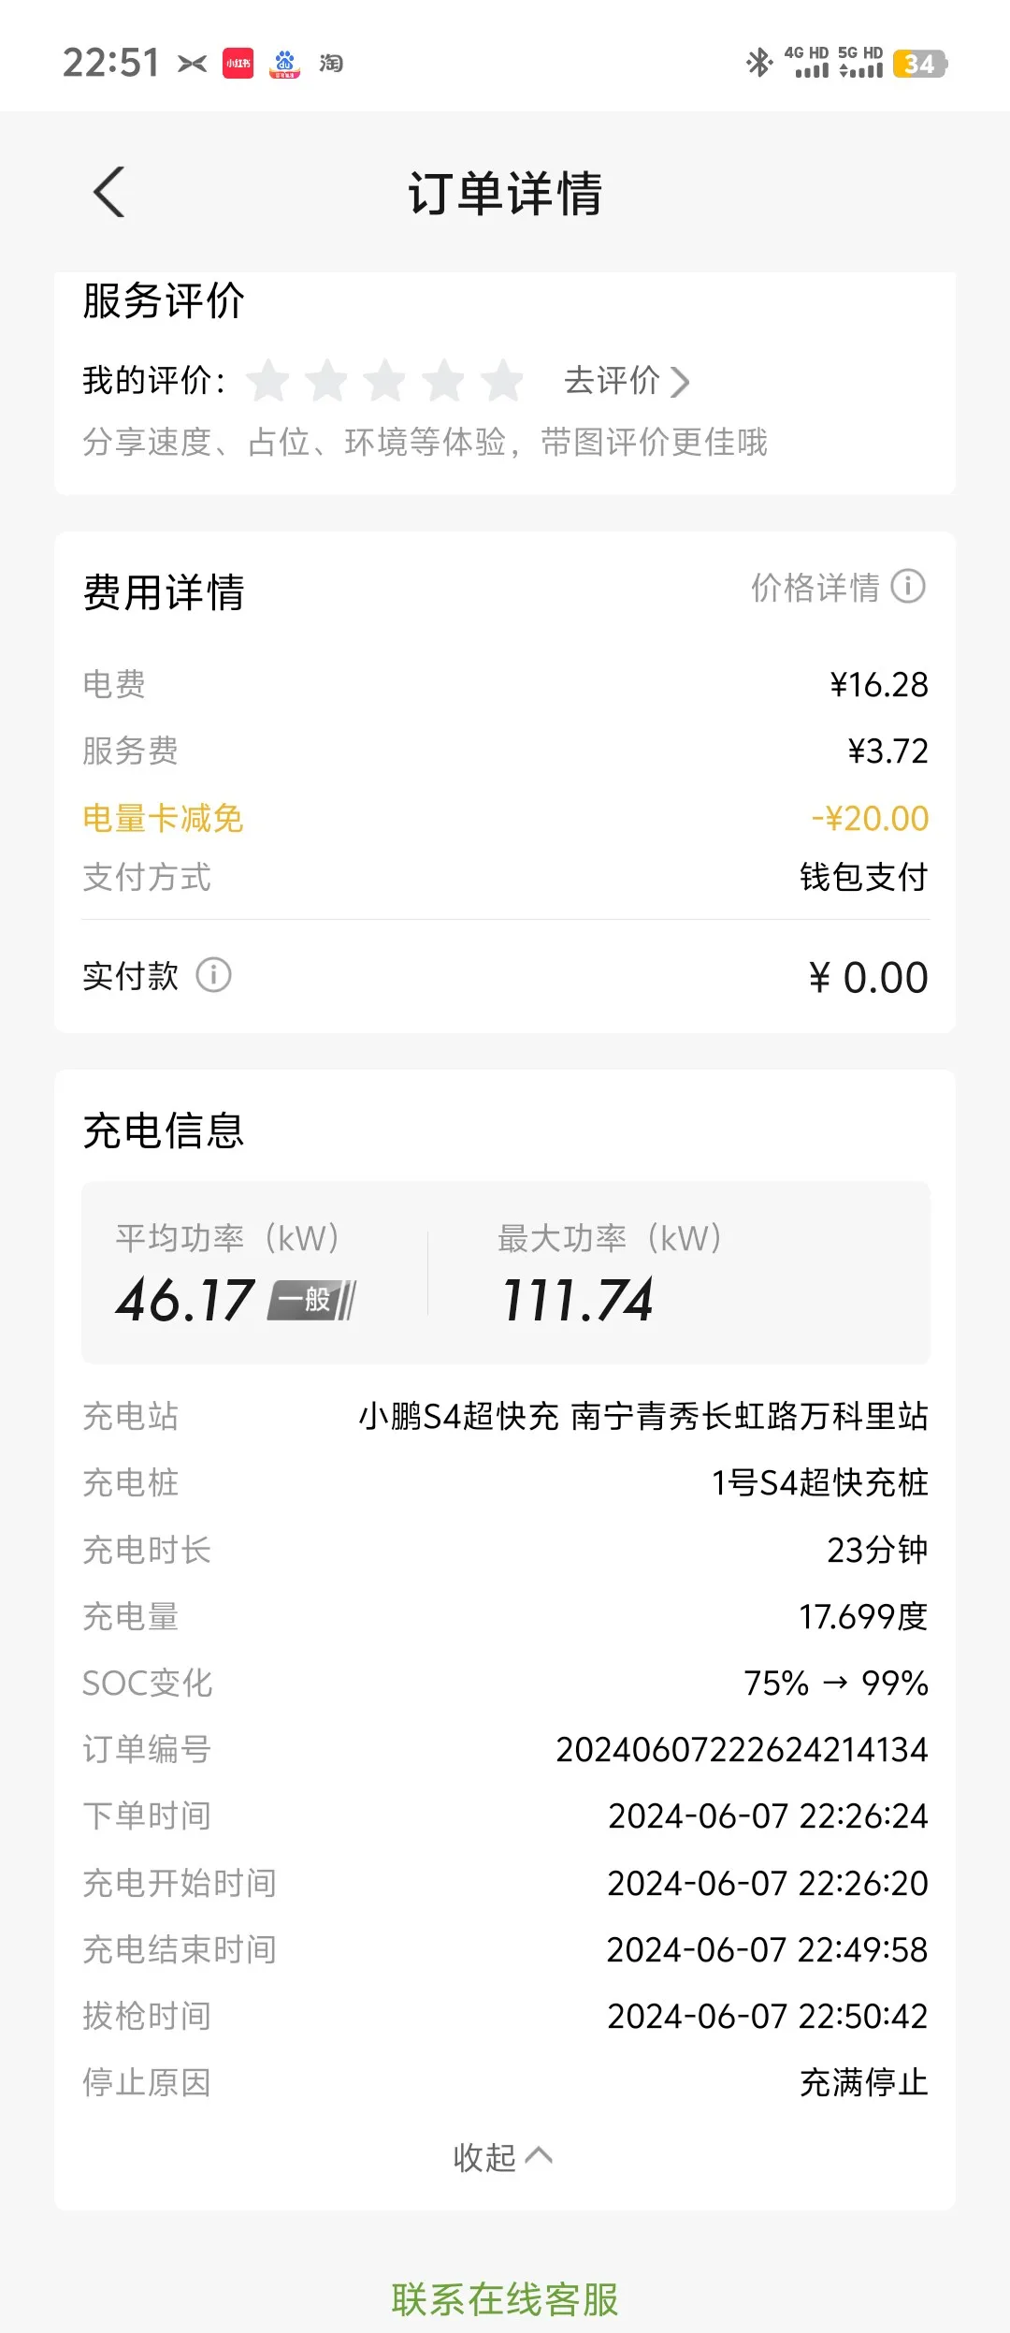
Task: Contact online customer service
Action: click(x=505, y=2299)
